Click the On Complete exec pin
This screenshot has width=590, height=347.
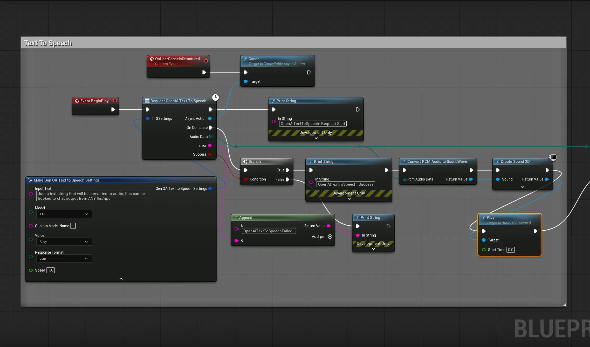[211, 128]
